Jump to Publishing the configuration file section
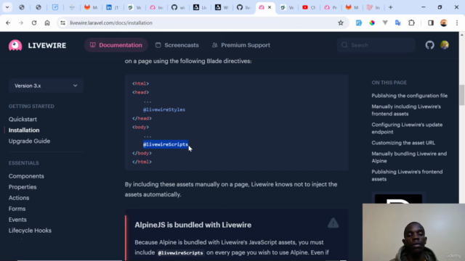The image size is (465, 261). 410,96
